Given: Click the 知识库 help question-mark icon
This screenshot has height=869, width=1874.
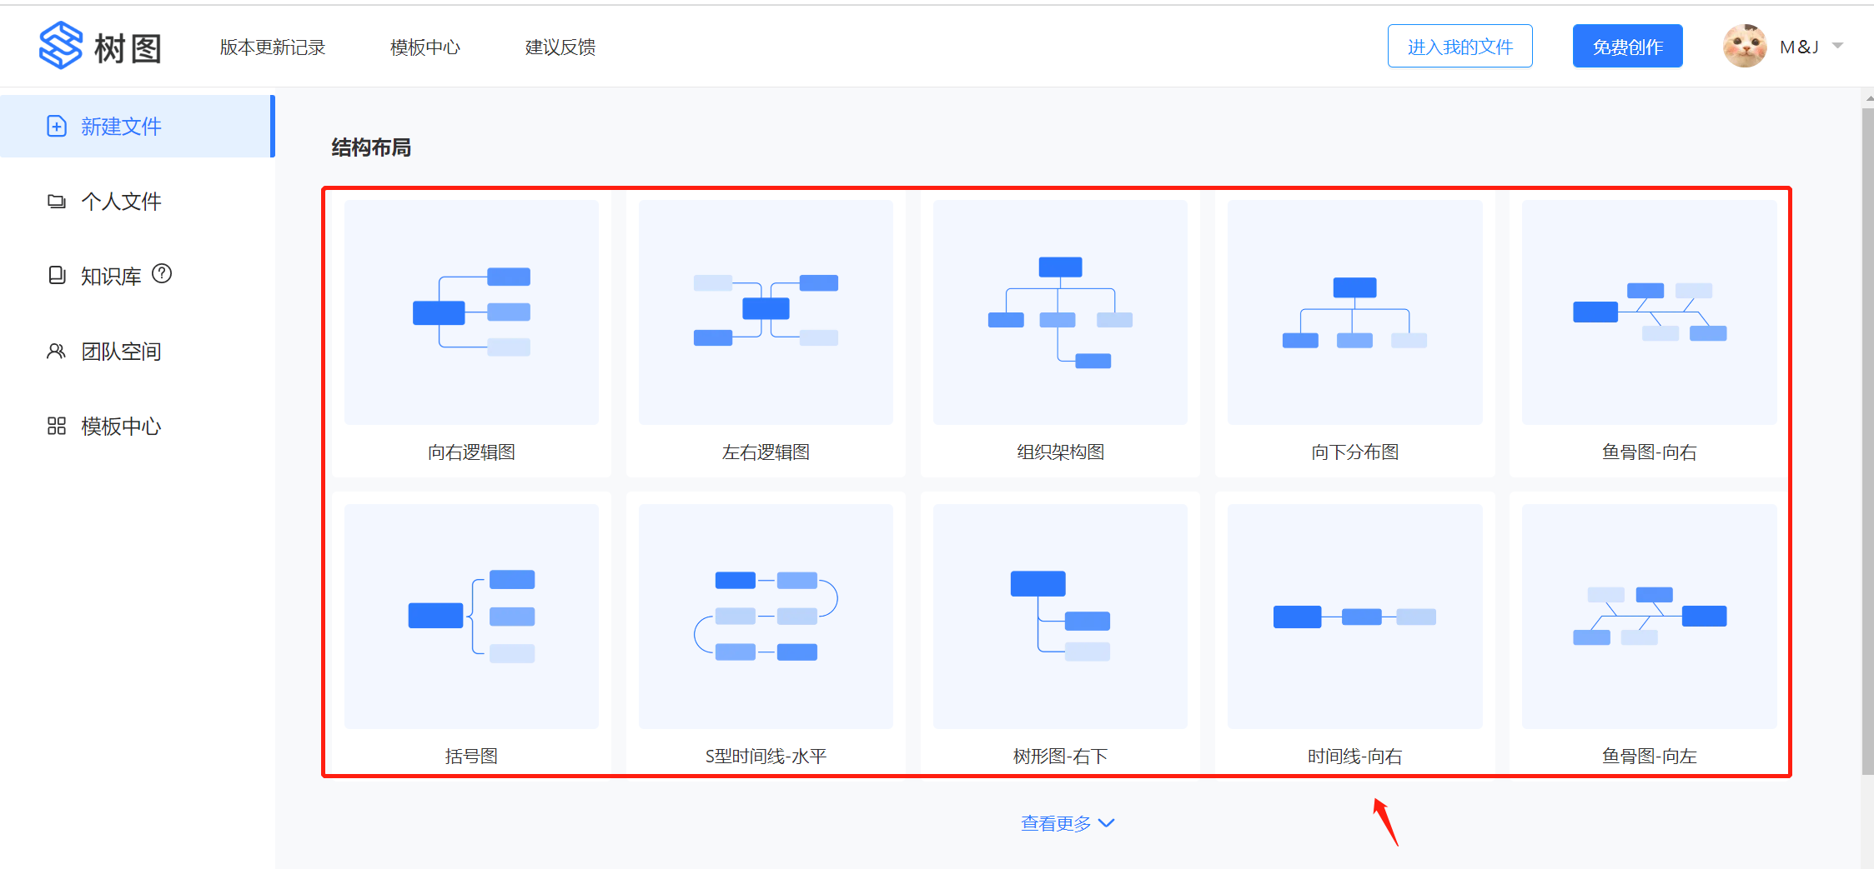Looking at the screenshot, I should 162,273.
